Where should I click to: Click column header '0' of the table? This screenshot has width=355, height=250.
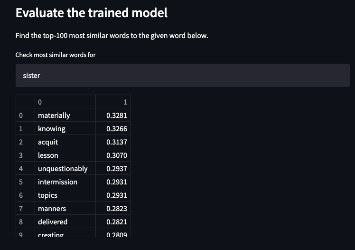click(65, 102)
